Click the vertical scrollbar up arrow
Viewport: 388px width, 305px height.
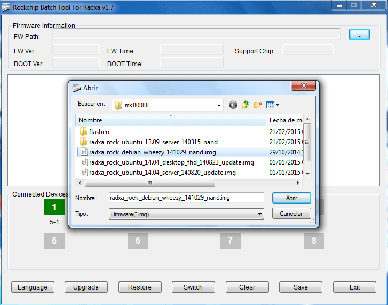[x=307, y=119]
